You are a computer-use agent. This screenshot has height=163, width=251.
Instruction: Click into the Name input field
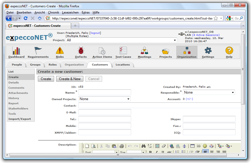(104, 92)
